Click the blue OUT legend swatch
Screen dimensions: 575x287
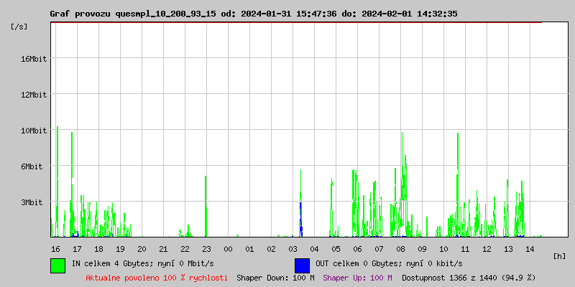point(302,265)
